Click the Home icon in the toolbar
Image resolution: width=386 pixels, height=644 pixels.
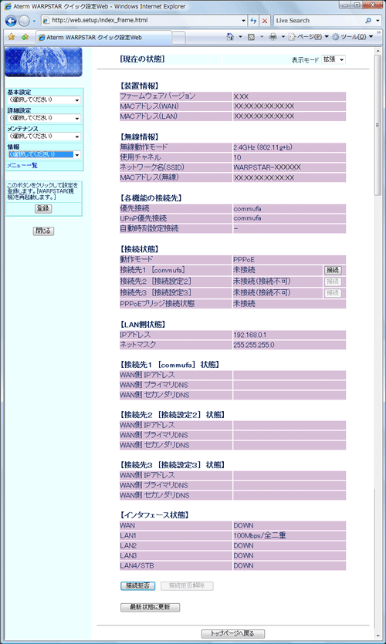(230, 37)
